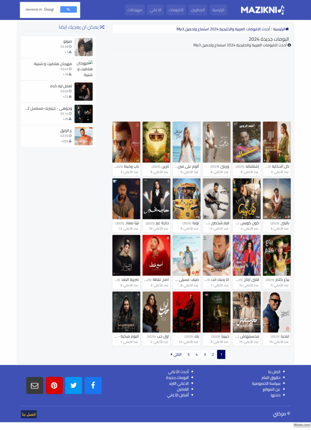This screenshot has height=430, width=311.
Task: Open the باليأي album cover
Action: click(277, 199)
